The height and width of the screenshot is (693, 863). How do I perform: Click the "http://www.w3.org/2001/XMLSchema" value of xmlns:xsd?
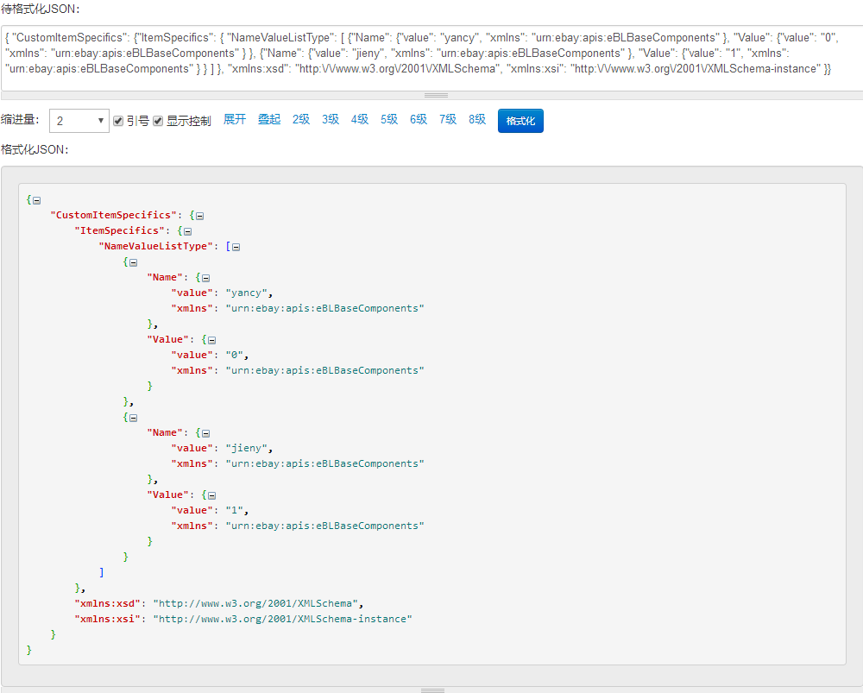tap(255, 603)
